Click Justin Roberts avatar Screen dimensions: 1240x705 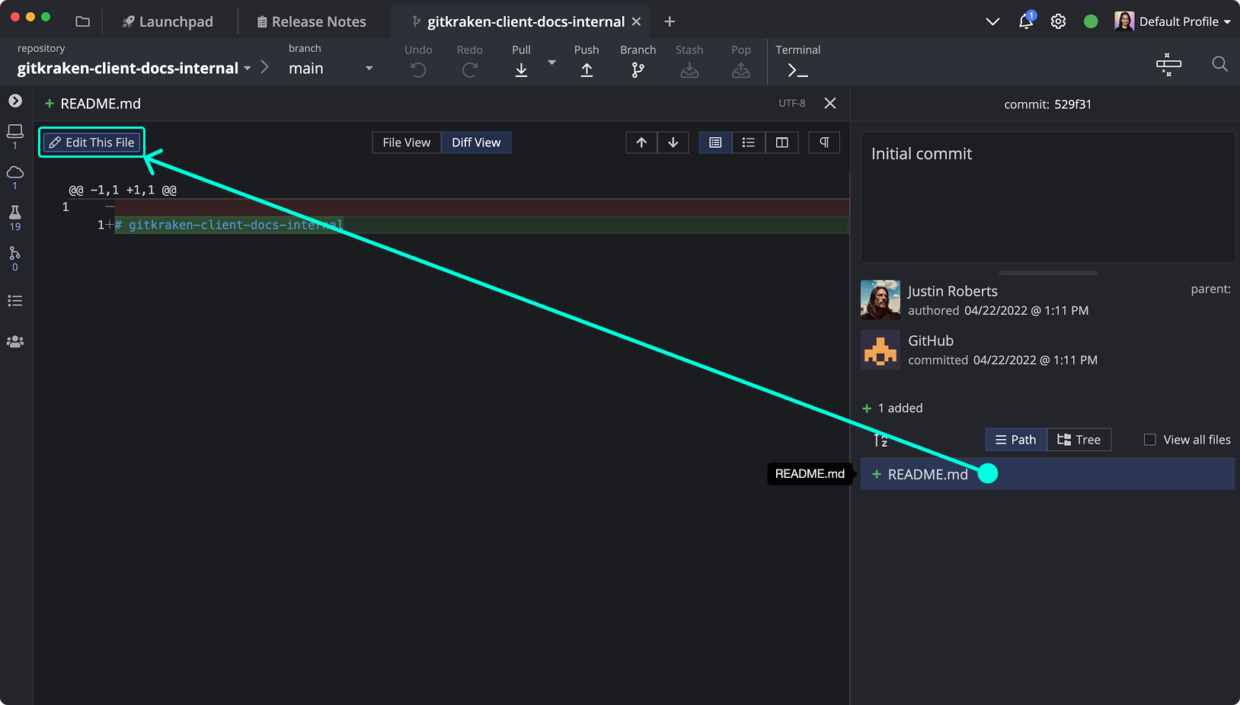[880, 300]
